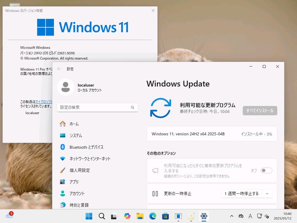Click the megaphone icon in update options
This screenshot has width=297, height=223.
[155, 171]
